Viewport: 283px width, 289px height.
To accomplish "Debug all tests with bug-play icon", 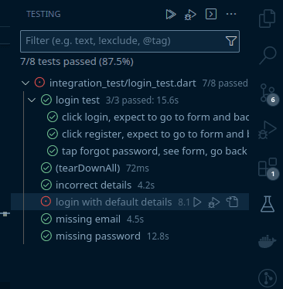I will pyautogui.click(x=190, y=15).
